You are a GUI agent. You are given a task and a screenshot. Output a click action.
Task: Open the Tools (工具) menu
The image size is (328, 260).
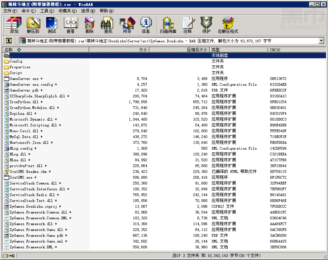tap(47, 11)
